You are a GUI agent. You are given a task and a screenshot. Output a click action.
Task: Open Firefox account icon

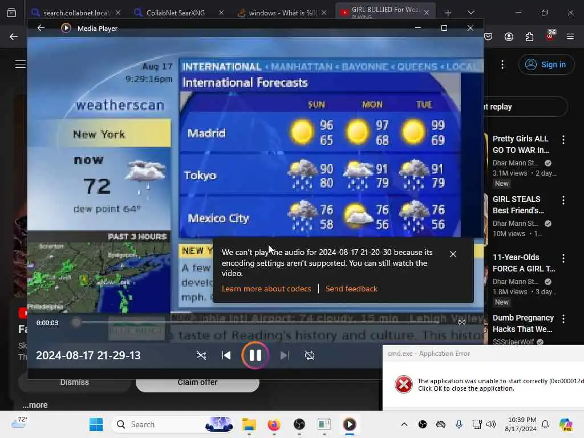509,36
